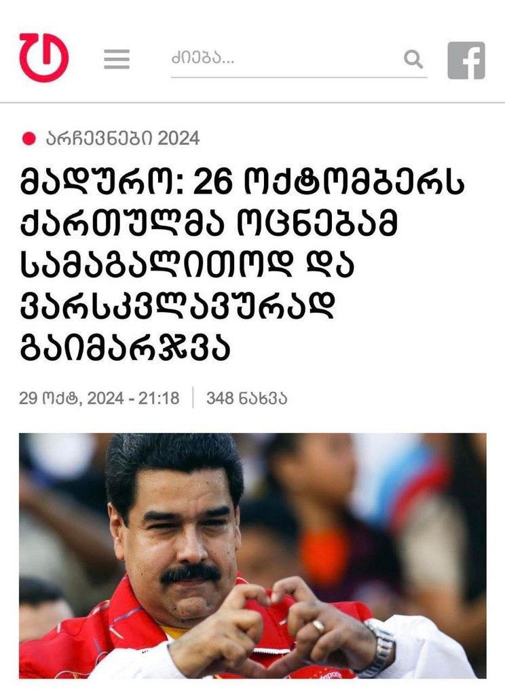Open the red site logo homepage
This screenshot has width=505, height=696.
point(44,58)
